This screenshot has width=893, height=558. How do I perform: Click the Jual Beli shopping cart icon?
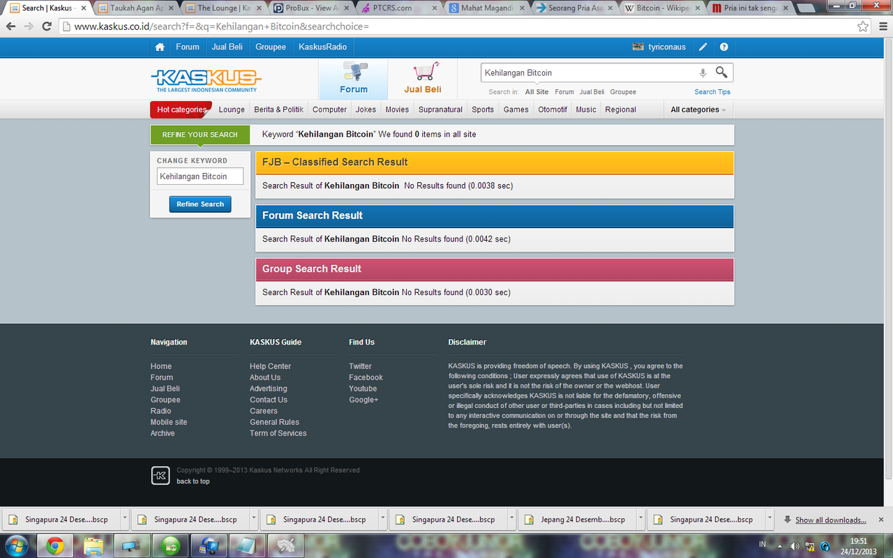(x=426, y=72)
